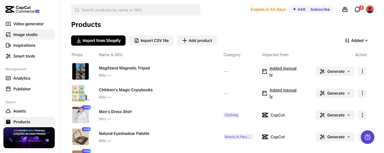Click the credits card icon in header
The width and height of the screenshot is (384, 153).
pos(345,10)
